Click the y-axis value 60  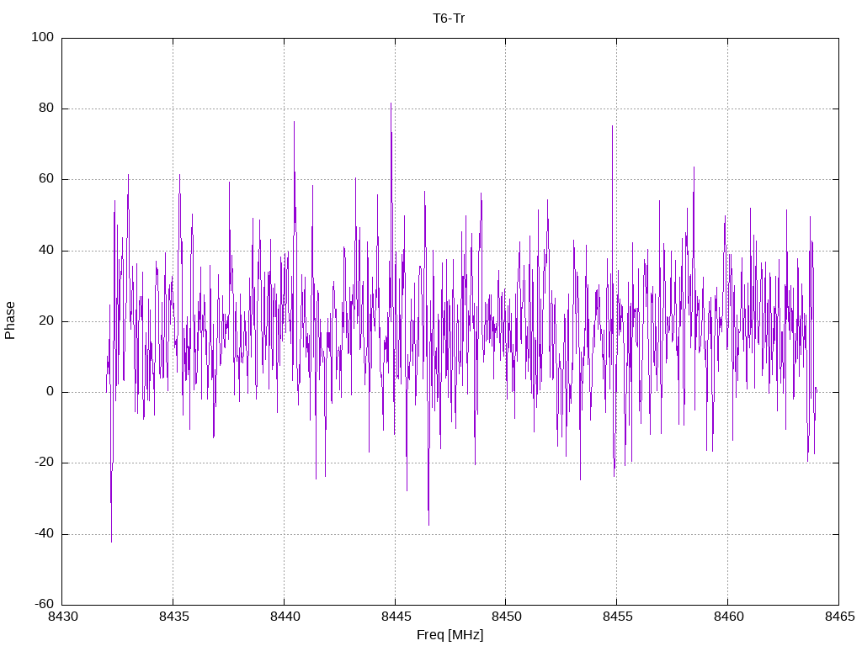point(46,179)
